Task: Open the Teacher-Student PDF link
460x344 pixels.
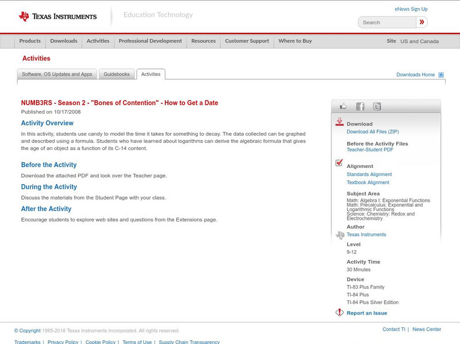Action: pos(370,150)
